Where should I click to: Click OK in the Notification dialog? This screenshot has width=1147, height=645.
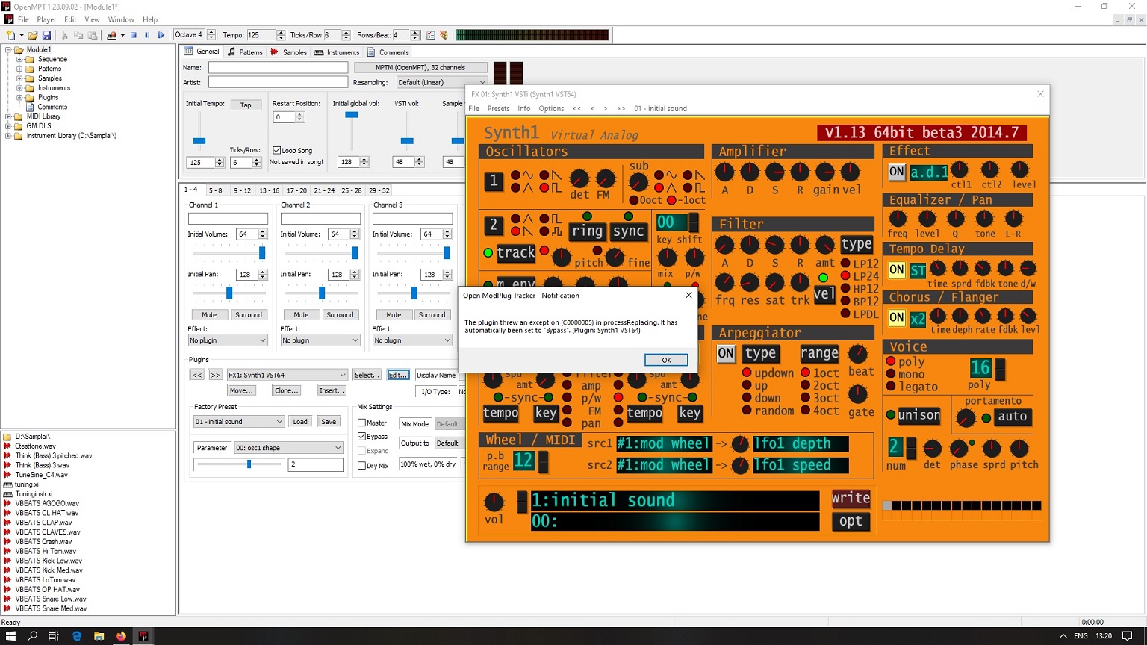coord(665,360)
